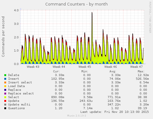Image resolution: width=153 pixels, height=119 pixels.
Task: Click the "Avg:" column header
Action: pos(113,71)
